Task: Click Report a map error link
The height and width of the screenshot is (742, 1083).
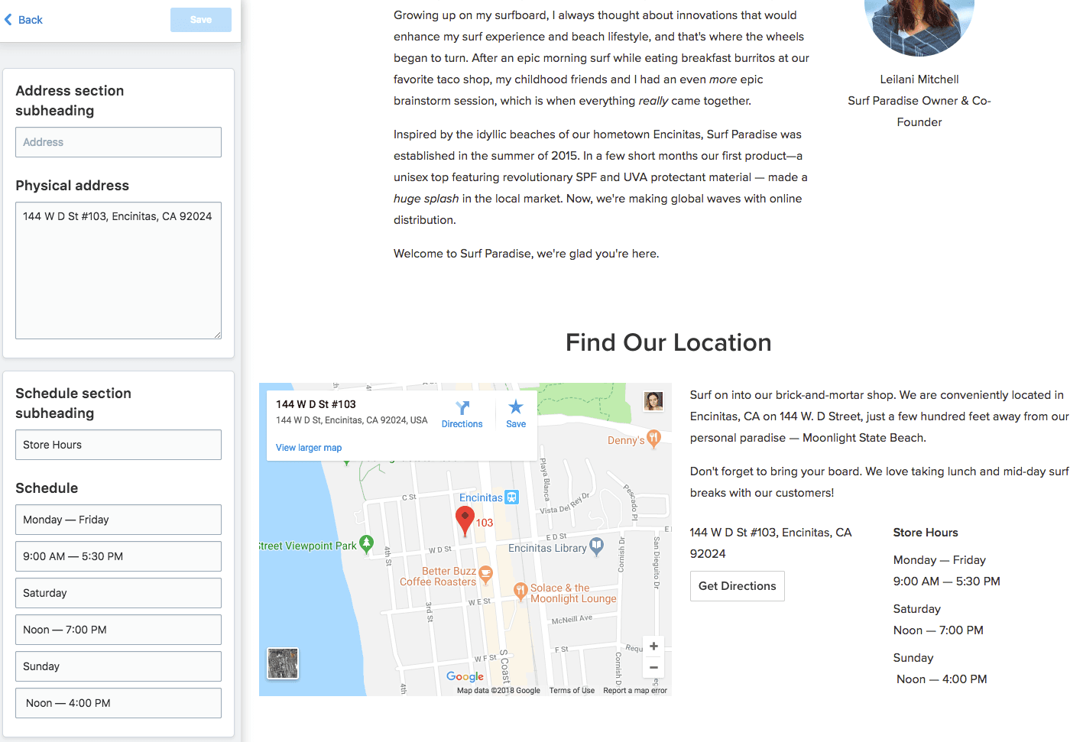Action: 634,691
